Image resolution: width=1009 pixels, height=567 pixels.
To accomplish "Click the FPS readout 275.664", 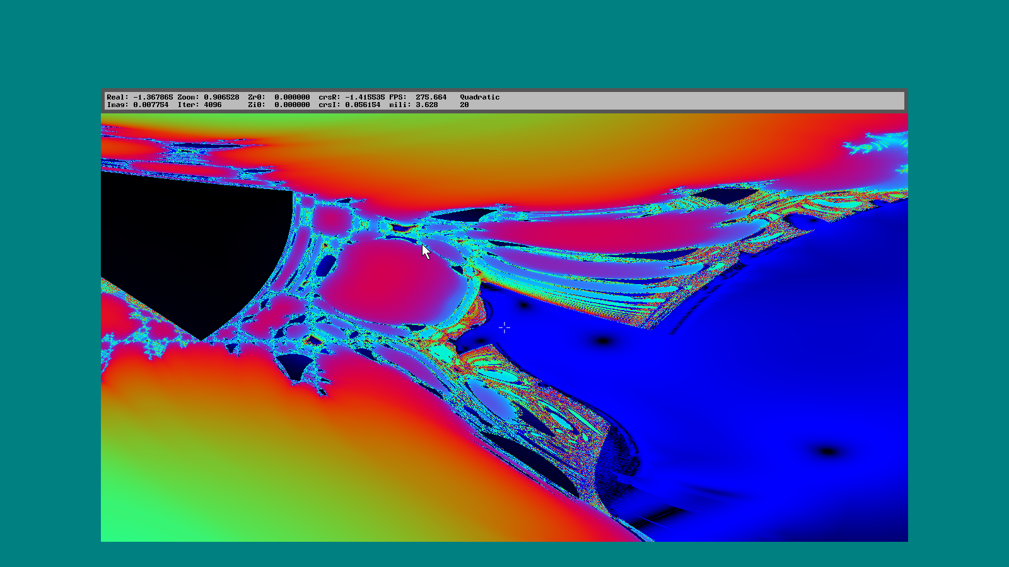I will (x=431, y=97).
